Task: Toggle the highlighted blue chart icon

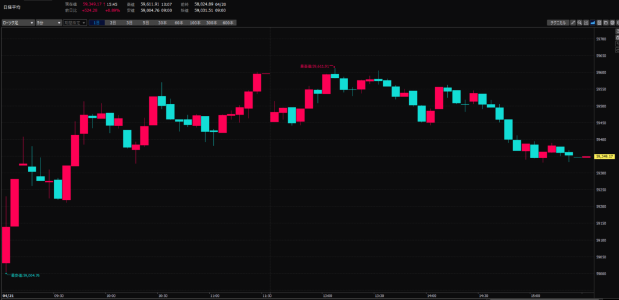Action: click(x=594, y=22)
